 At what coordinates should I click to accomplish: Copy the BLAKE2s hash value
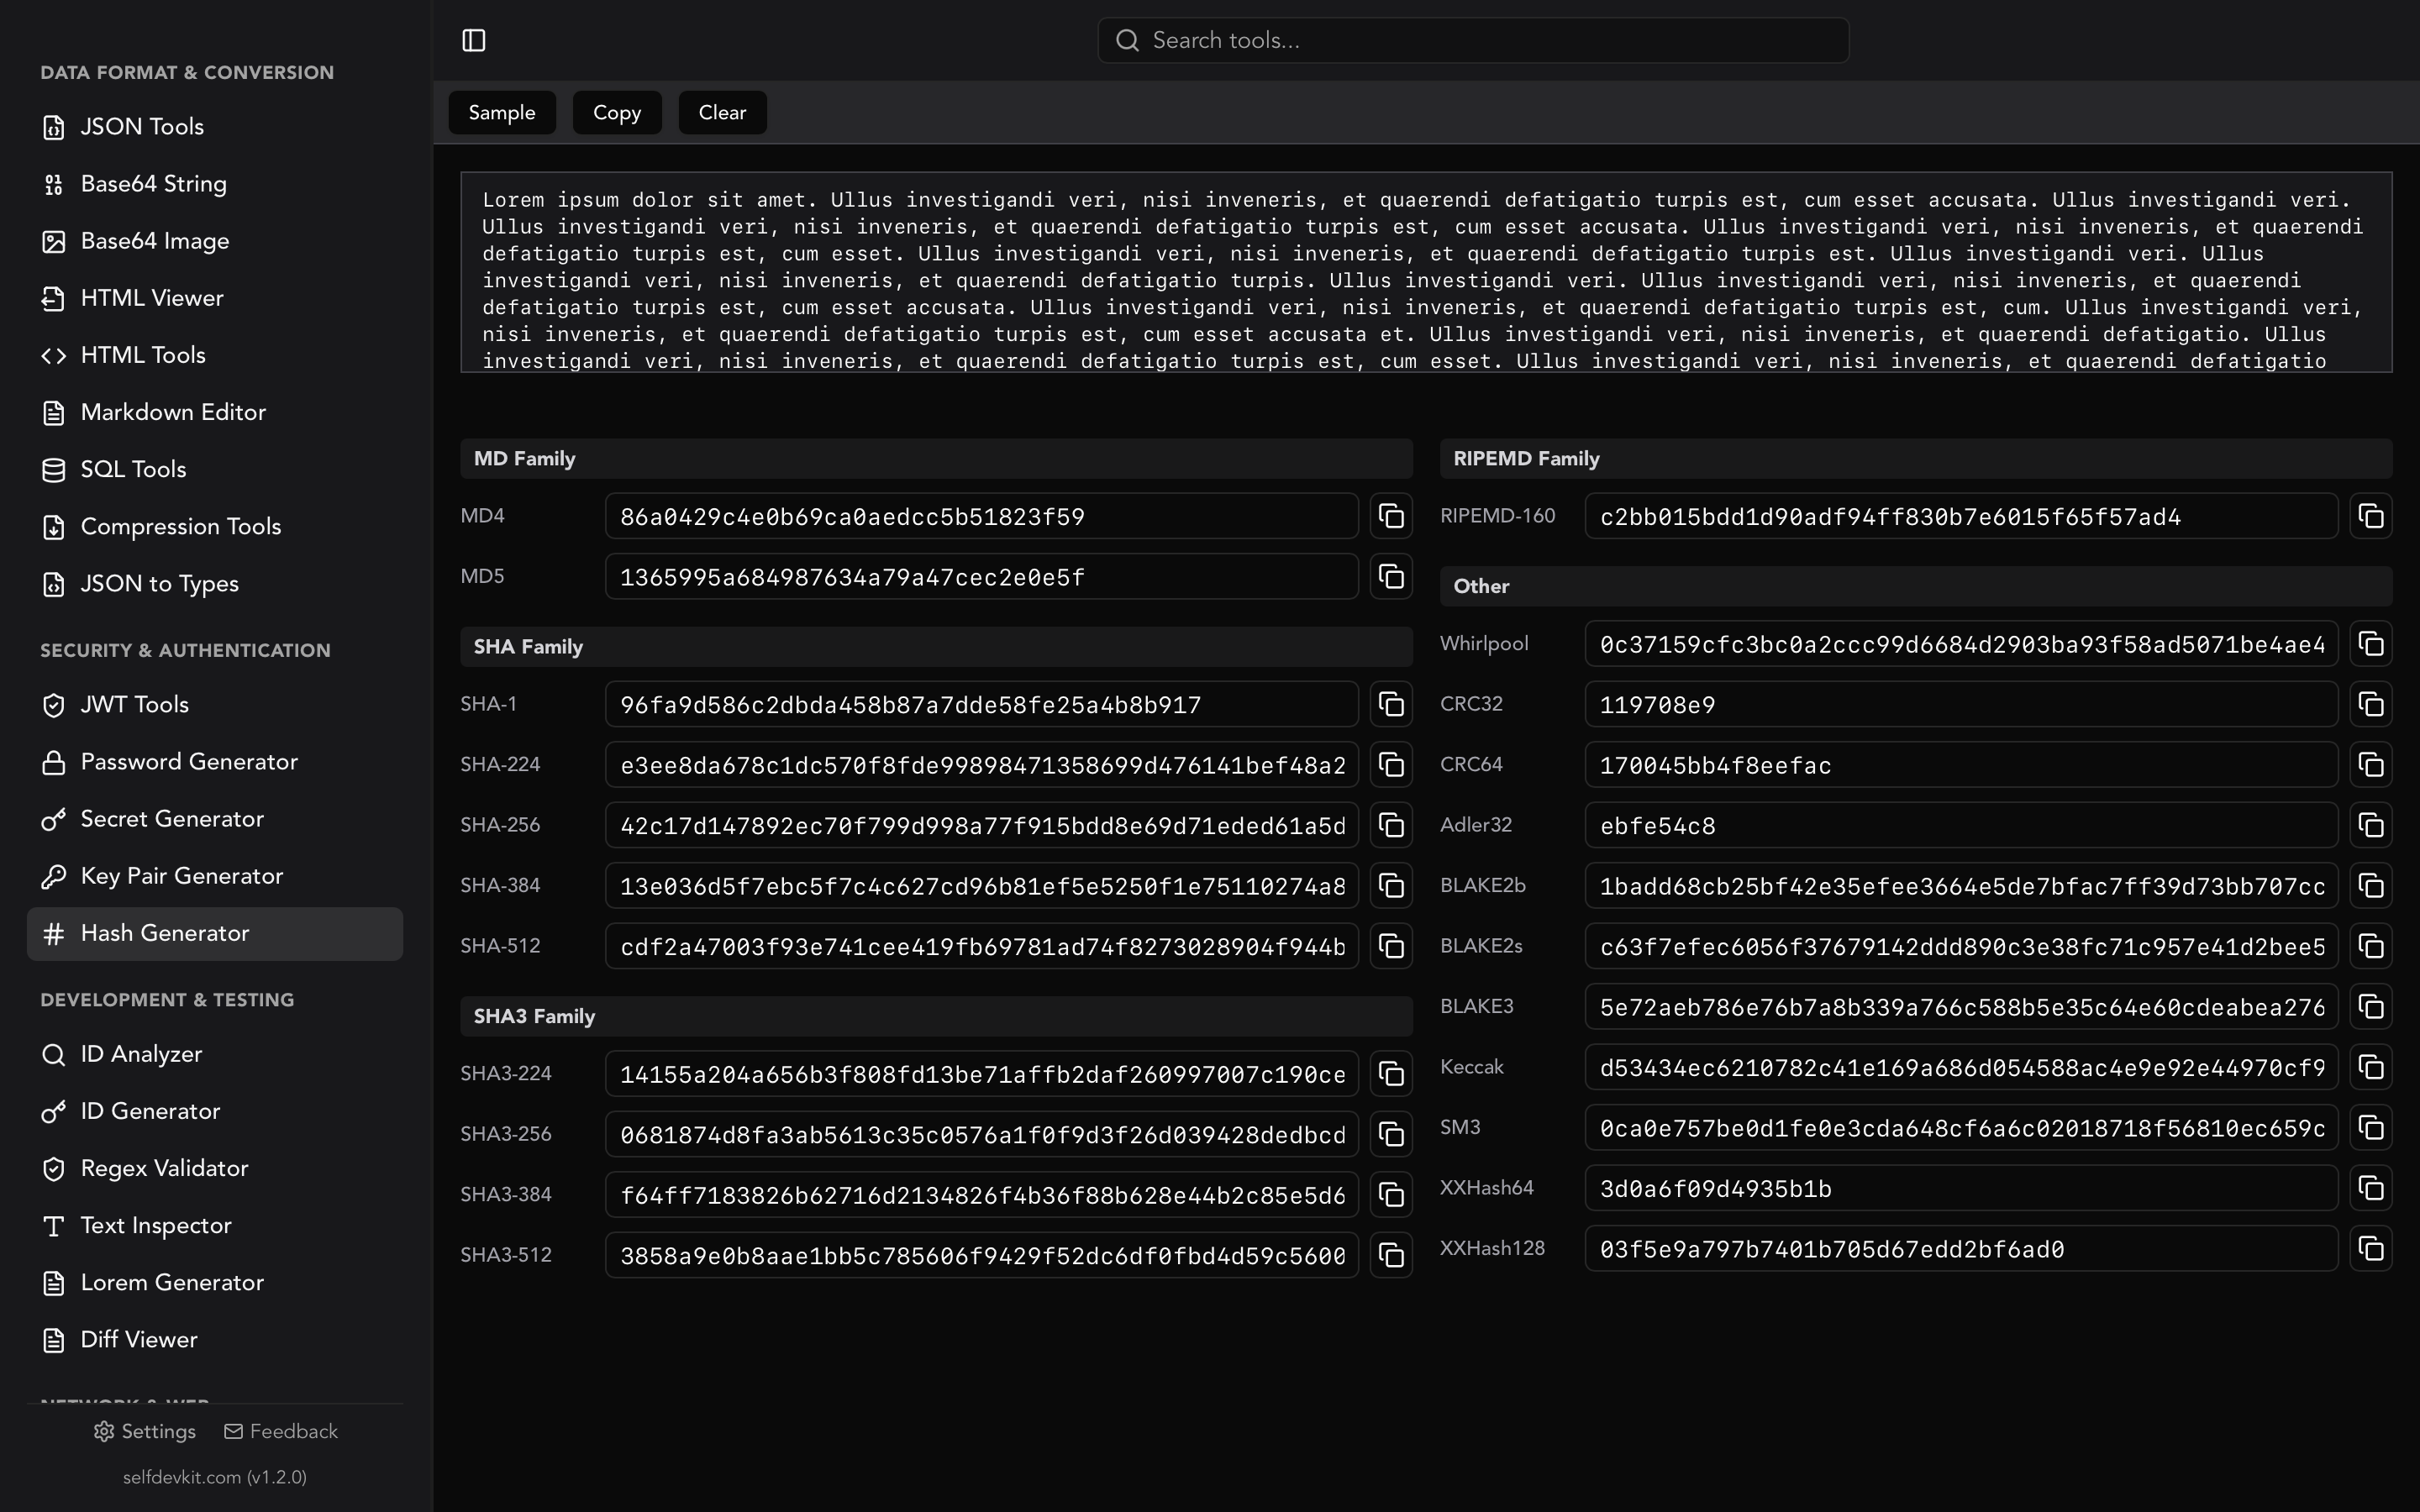click(2371, 946)
